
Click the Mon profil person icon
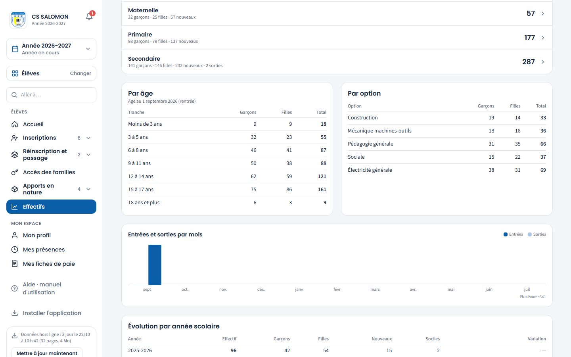tap(15, 235)
